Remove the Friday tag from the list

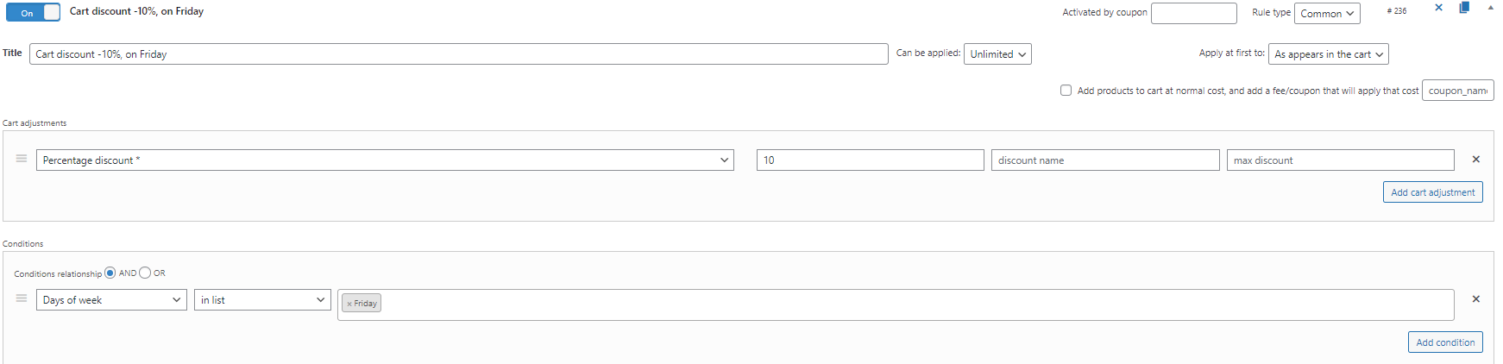tap(349, 304)
